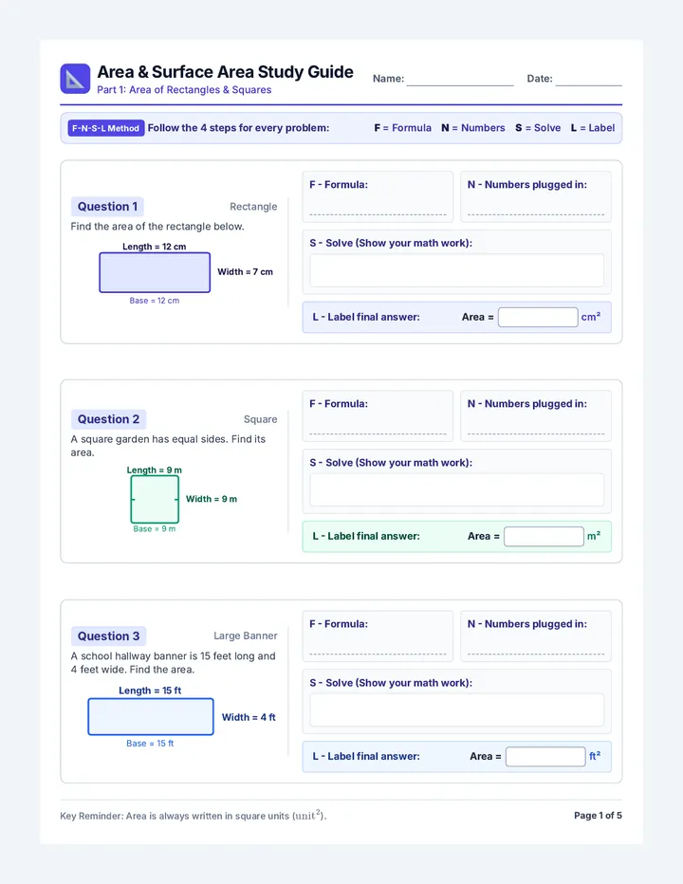Click the 'Width = 4 ft' label
Screen dimensions: 683x884
(x=249, y=717)
